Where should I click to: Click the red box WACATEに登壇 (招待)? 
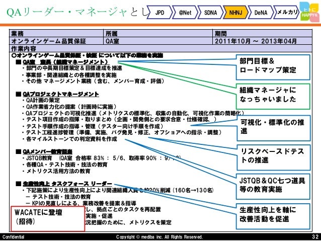(47, 219)
